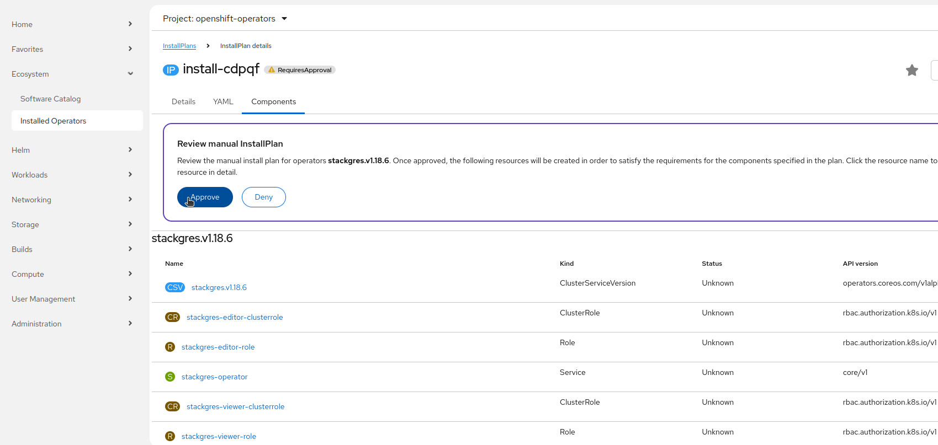
Task: Deny the manual InstallPlan
Action: (x=264, y=197)
